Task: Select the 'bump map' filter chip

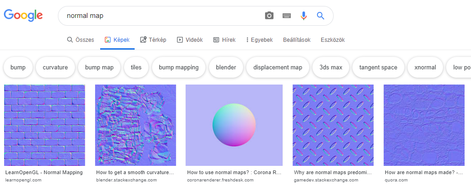Action: pyautogui.click(x=99, y=68)
